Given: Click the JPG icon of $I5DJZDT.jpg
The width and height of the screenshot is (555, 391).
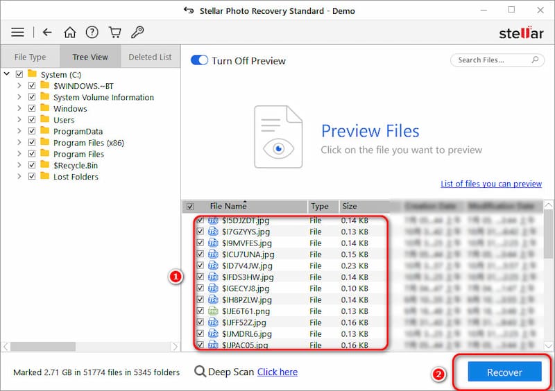Looking at the screenshot, I should click(x=213, y=220).
